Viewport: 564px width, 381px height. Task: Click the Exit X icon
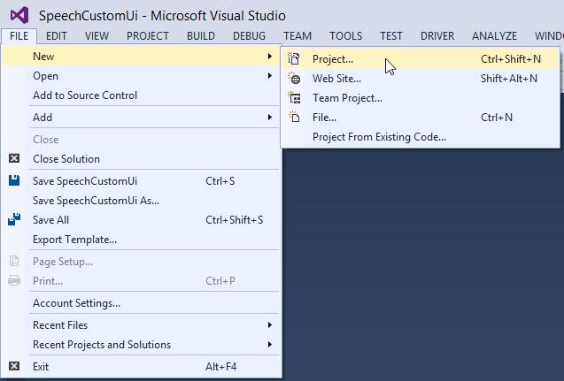pos(13,366)
